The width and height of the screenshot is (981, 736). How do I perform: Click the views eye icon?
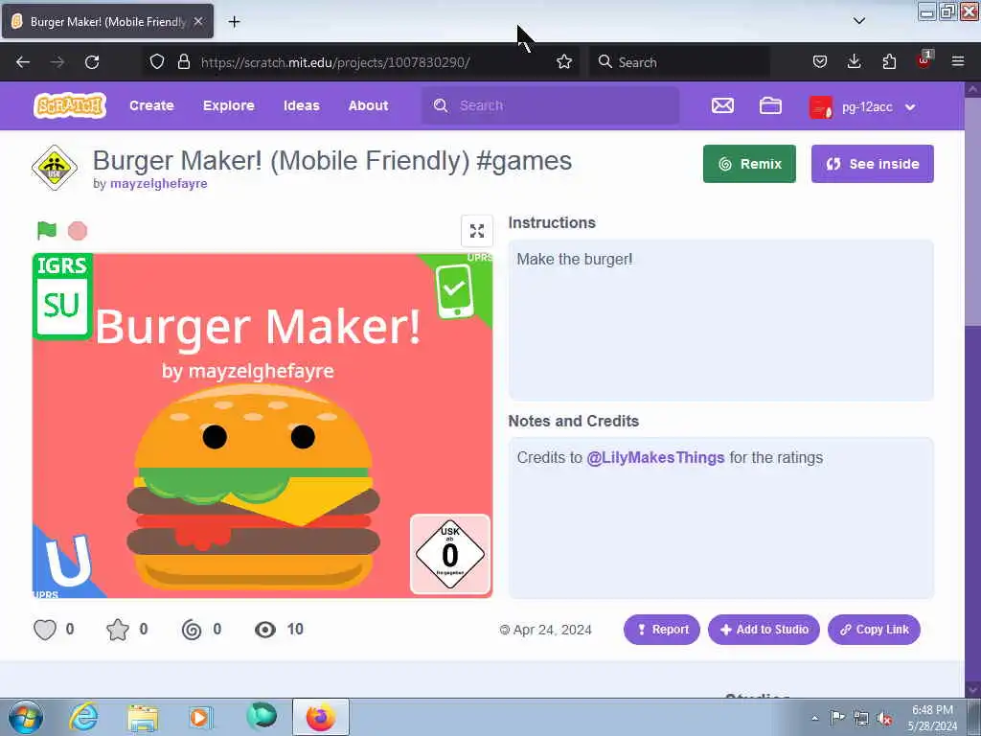(265, 630)
